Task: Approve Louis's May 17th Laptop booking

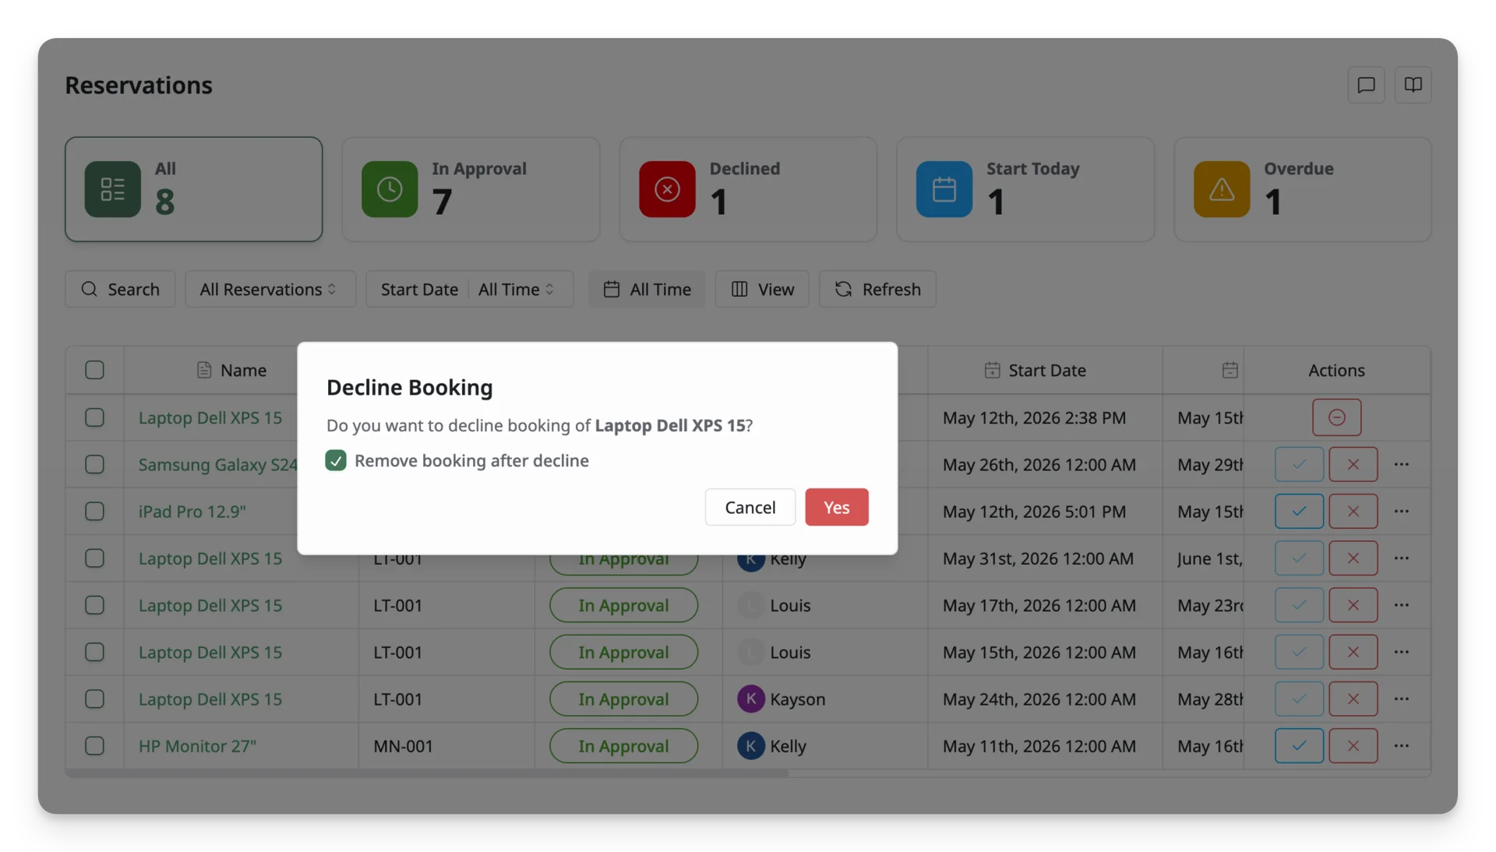Action: click(x=1299, y=605)
